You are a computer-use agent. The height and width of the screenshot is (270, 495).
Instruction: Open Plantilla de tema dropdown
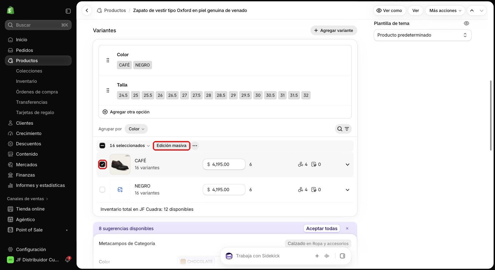422,35
